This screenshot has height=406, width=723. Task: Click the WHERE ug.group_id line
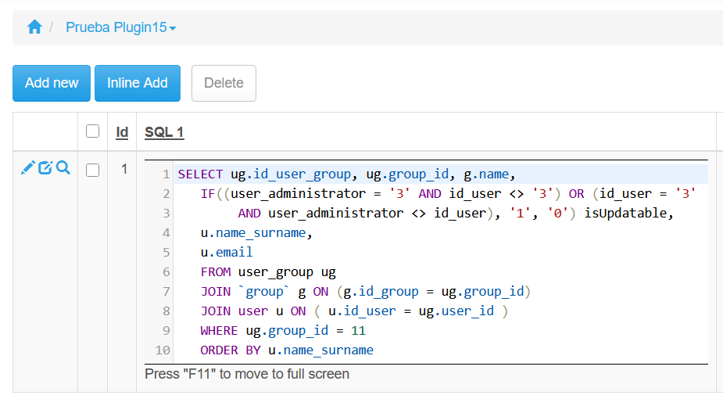pos(283,331)
